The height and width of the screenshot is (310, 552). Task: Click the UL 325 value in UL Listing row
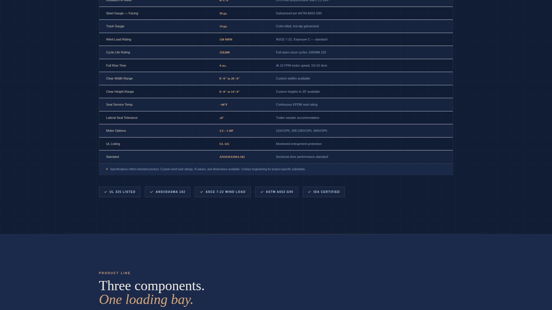coord(224,144)
